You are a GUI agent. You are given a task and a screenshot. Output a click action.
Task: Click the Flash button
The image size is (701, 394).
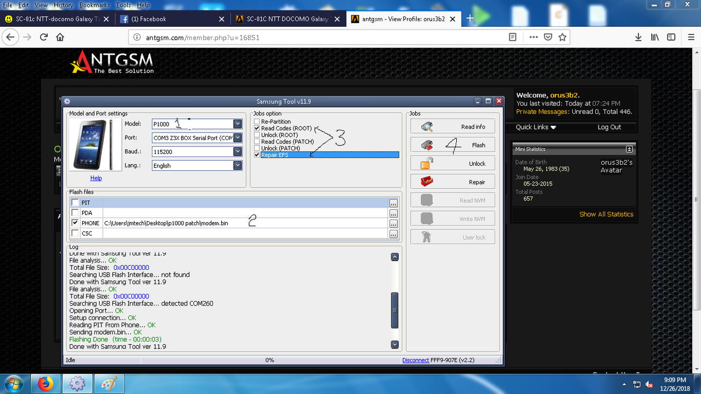click(453, 145)
